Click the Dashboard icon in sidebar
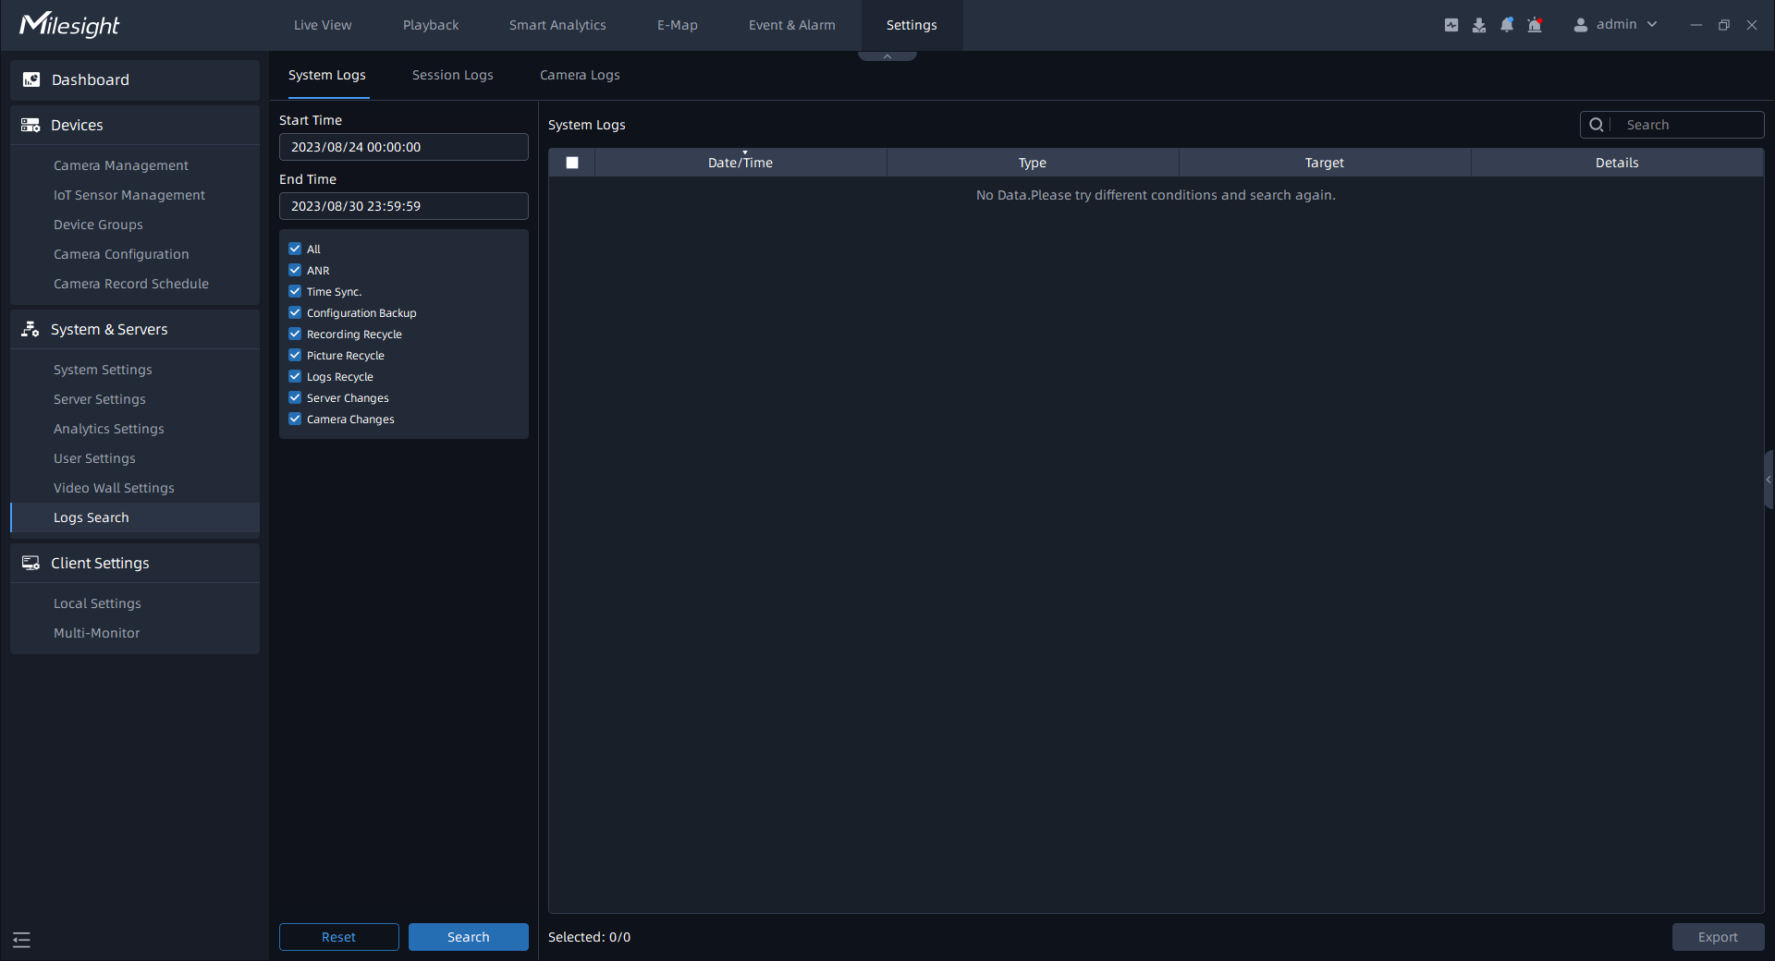Screen dimensions: 1775x961 click(x=31, y=79)
